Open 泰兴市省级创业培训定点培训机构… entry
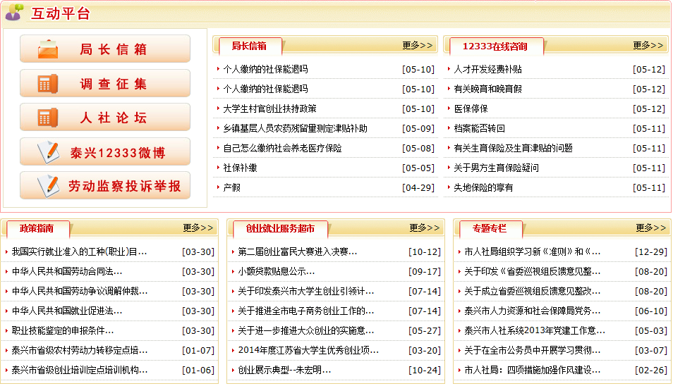The height and width of the screenshot is (386, 673). (80, 370)
